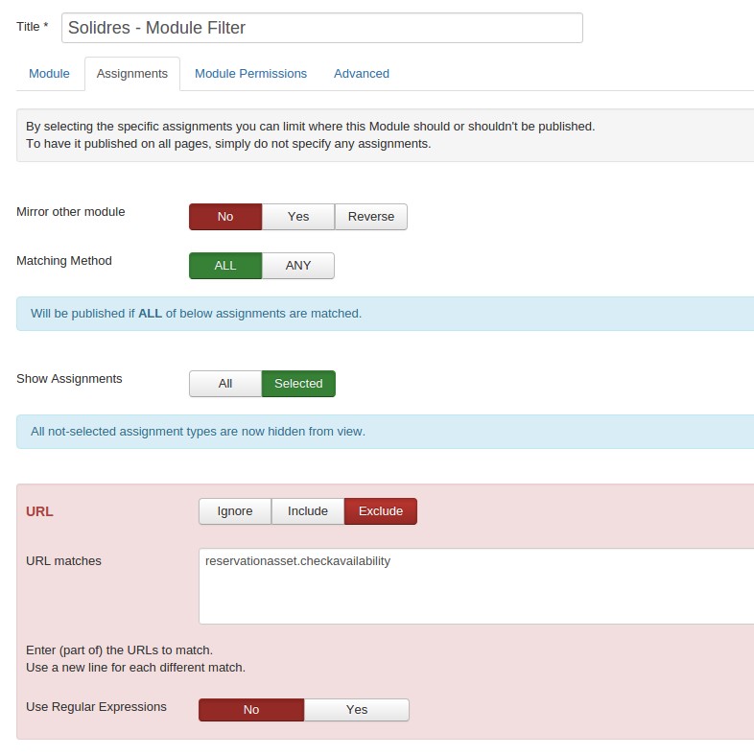This screenshot has height=756, width=754.
Task: Enable Use Regular Expressions with Yes
Action: pyautogui.click(x=357, y=710)
